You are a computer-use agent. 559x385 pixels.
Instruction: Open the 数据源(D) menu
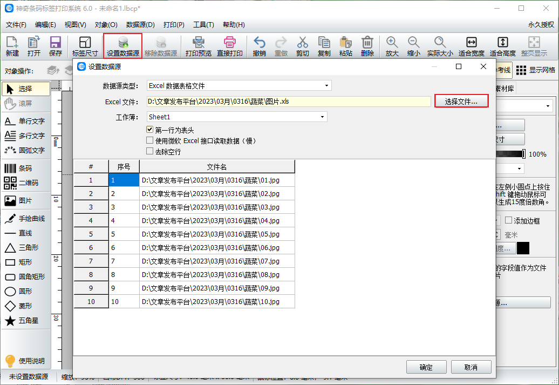[x=140, y=25]
